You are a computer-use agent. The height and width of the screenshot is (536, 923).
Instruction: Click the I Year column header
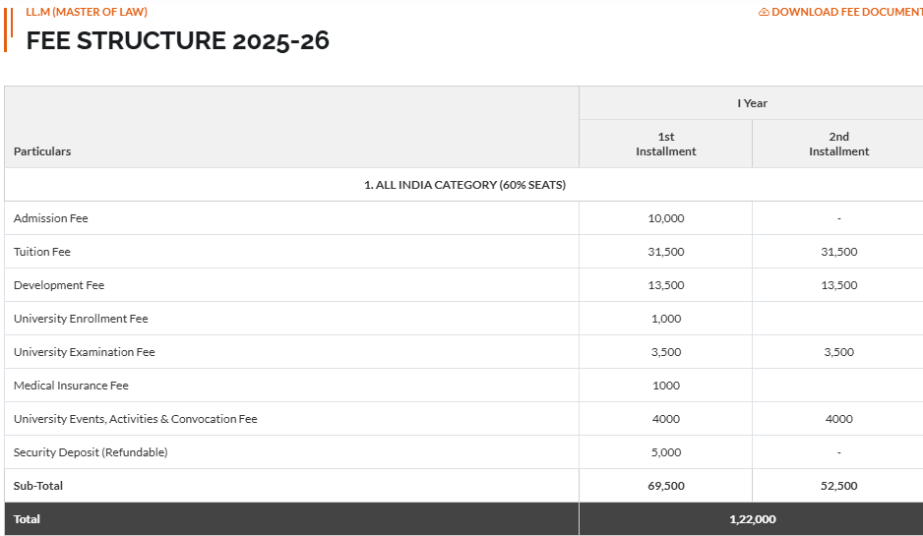(752, 103)
